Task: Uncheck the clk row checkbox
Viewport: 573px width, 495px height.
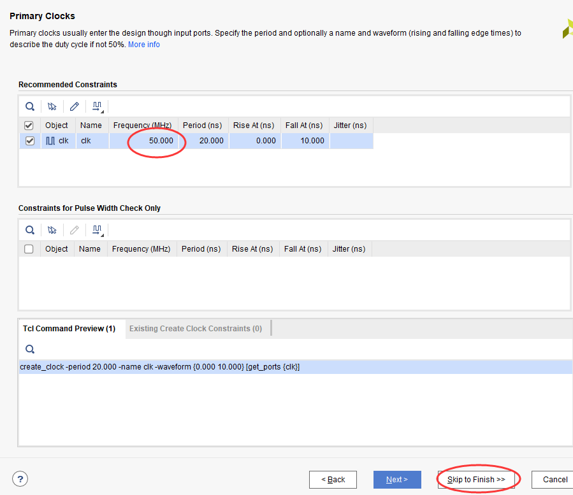Action: 30,141
